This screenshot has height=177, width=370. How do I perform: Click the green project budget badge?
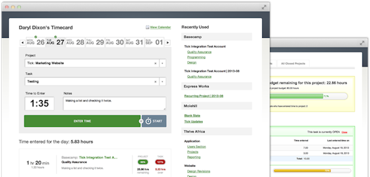(x=142, y=162)
